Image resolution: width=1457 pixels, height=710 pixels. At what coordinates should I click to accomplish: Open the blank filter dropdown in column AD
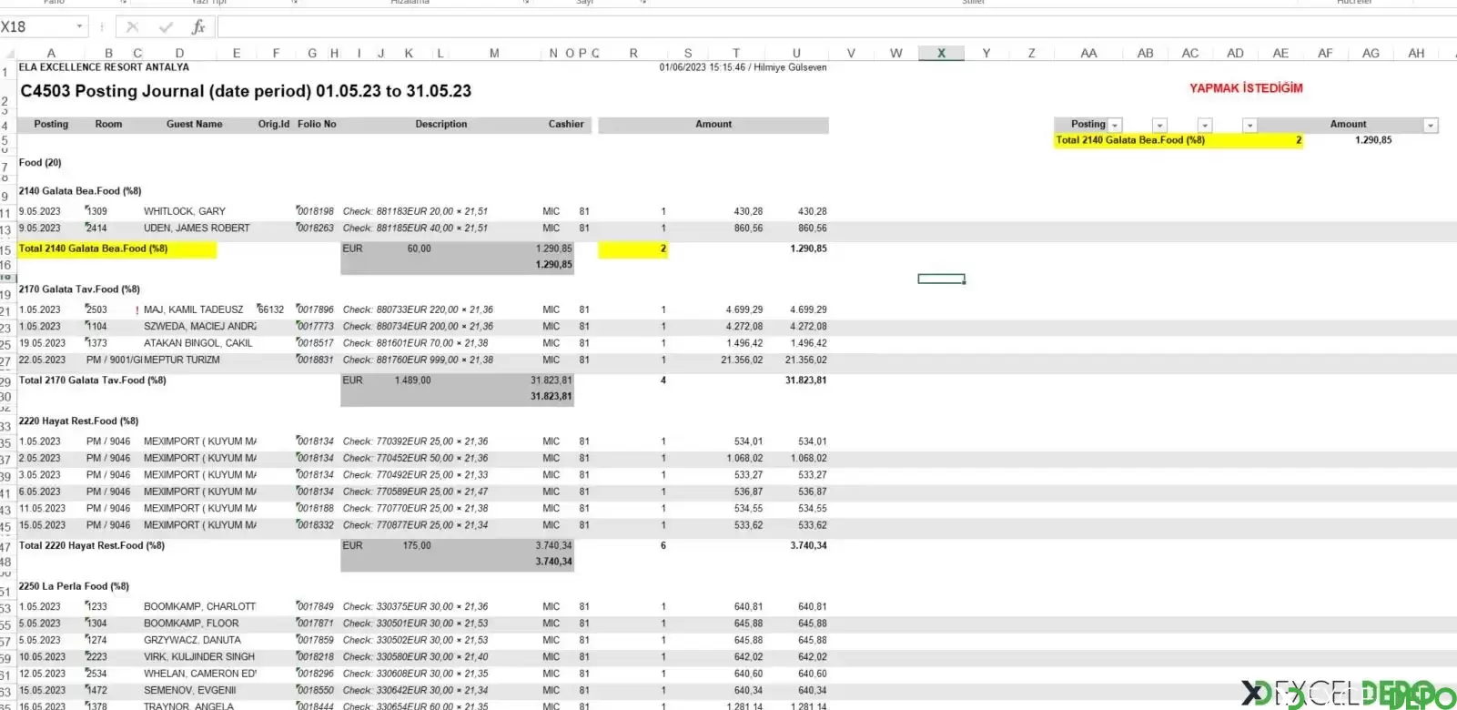click(x=1250, y=126)
